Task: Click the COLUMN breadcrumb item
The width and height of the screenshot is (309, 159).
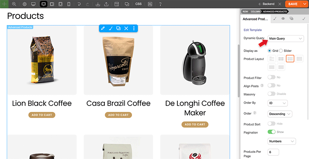Action: [x=255, y=12]
